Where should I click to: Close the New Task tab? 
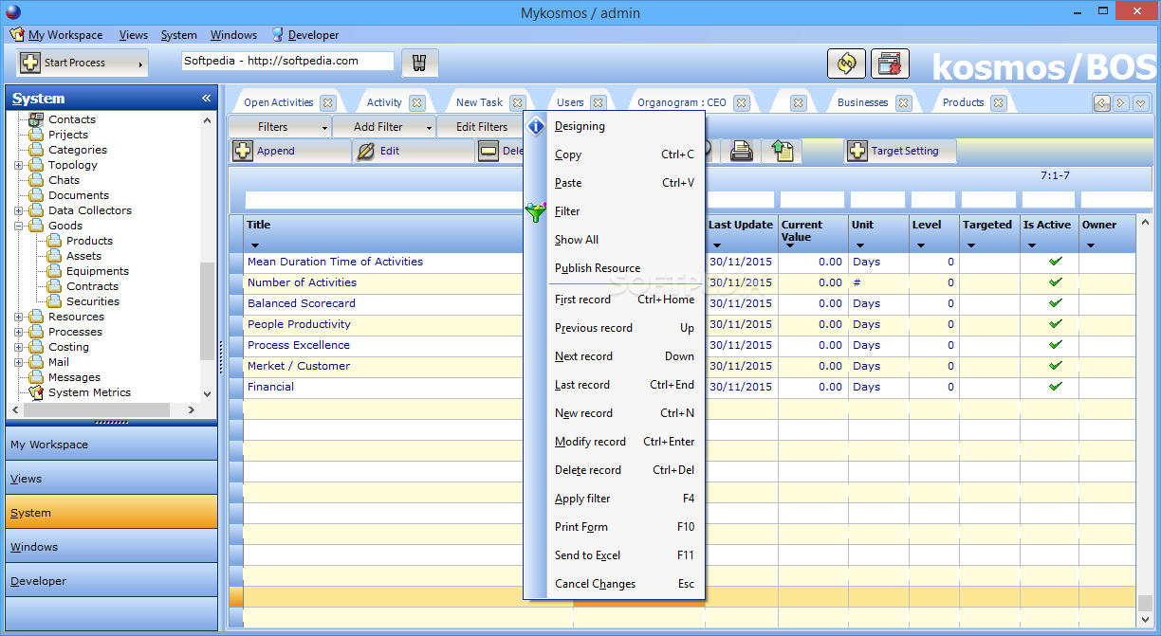pos(517,102)
